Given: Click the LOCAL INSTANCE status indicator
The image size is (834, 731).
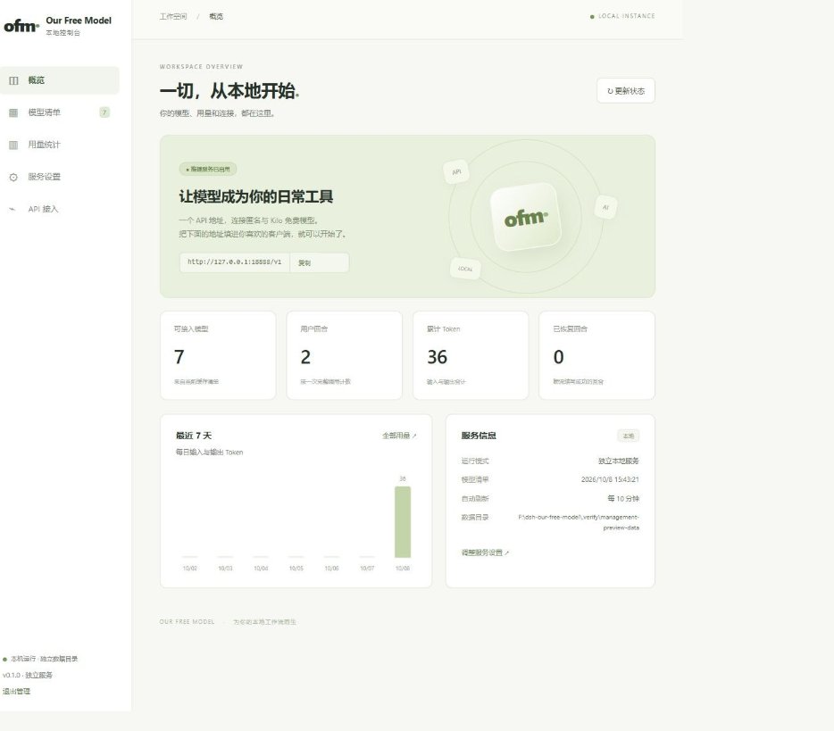Looking at the screenshot, I should pyautogui.click(x=622, y=16).
